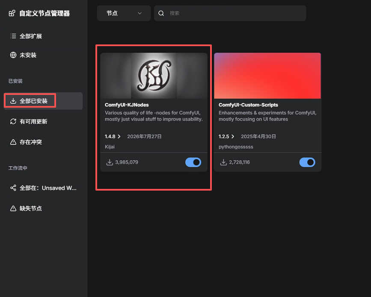371x297 pixels.
Task: Expand version 1.2.5 chevron on Custom-Scripts
Action: tap(233, 137)
